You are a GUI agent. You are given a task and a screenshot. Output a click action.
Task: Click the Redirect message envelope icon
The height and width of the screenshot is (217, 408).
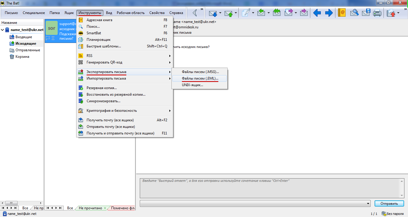304,13
